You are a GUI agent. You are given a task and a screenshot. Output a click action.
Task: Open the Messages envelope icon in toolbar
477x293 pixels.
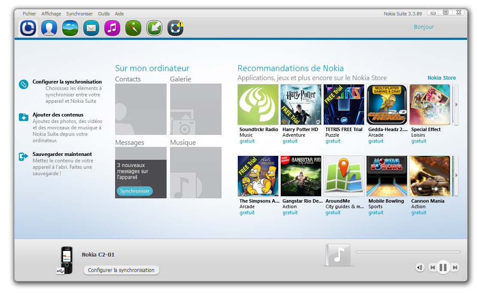pos(91,28)
